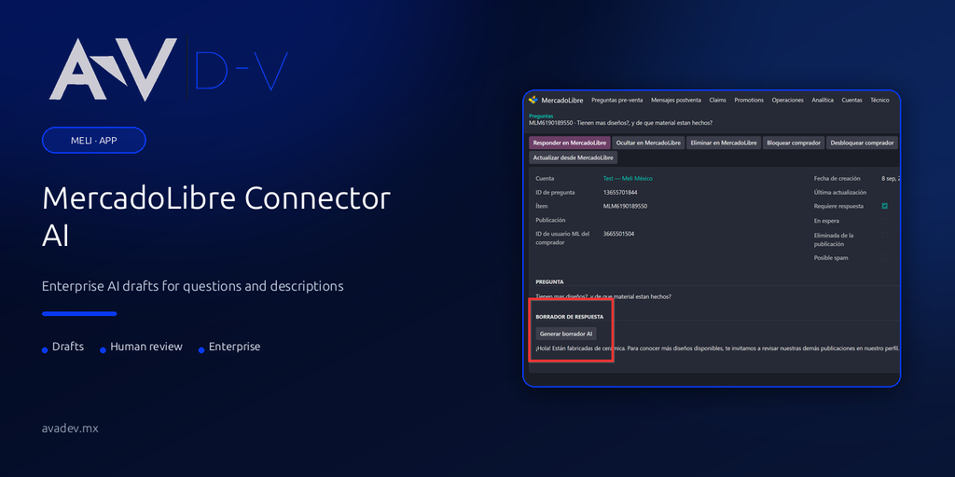Open the Técnico menu

(879, 100)
